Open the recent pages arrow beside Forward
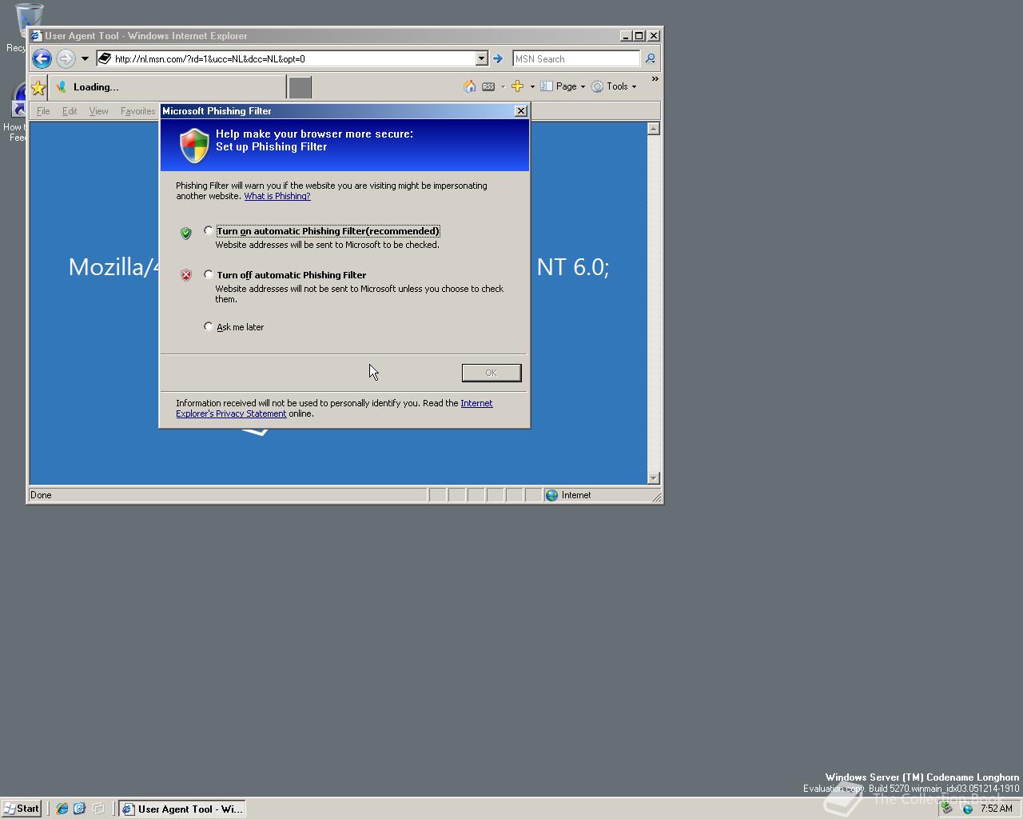1023x819 pixels. coord(85,58)
